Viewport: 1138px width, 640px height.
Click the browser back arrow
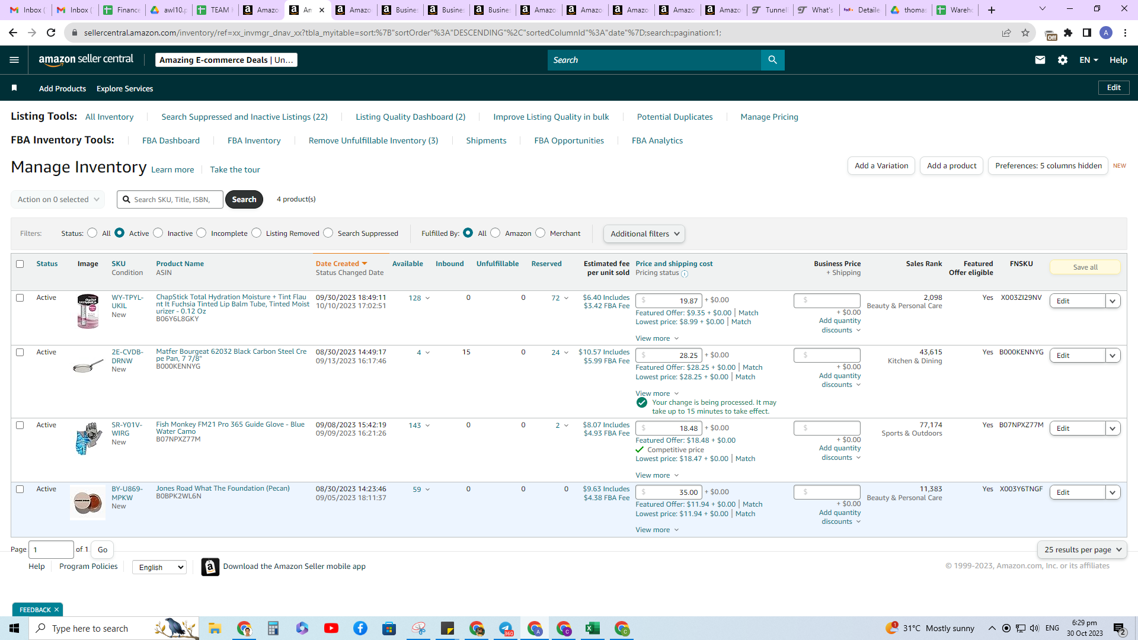(13, 33)
